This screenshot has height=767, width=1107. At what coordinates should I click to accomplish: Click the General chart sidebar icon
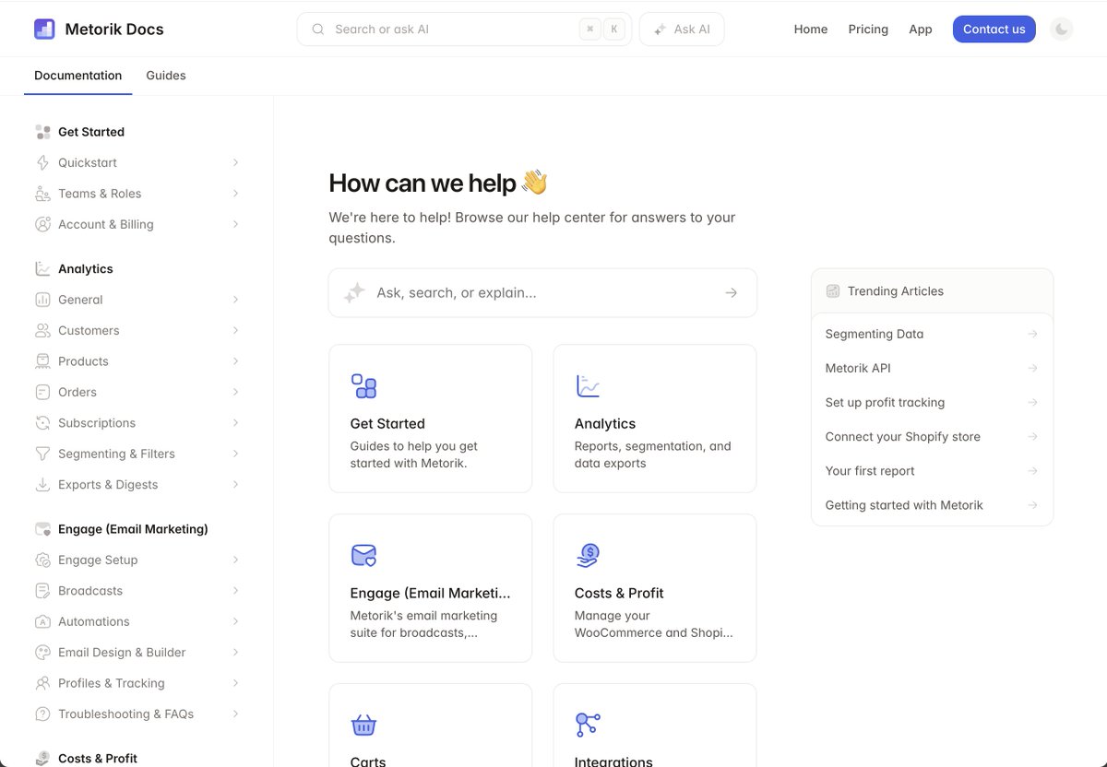pos(42,300)
